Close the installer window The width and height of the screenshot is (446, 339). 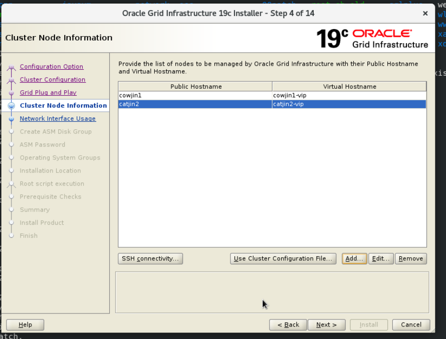(x=425, y=14)
